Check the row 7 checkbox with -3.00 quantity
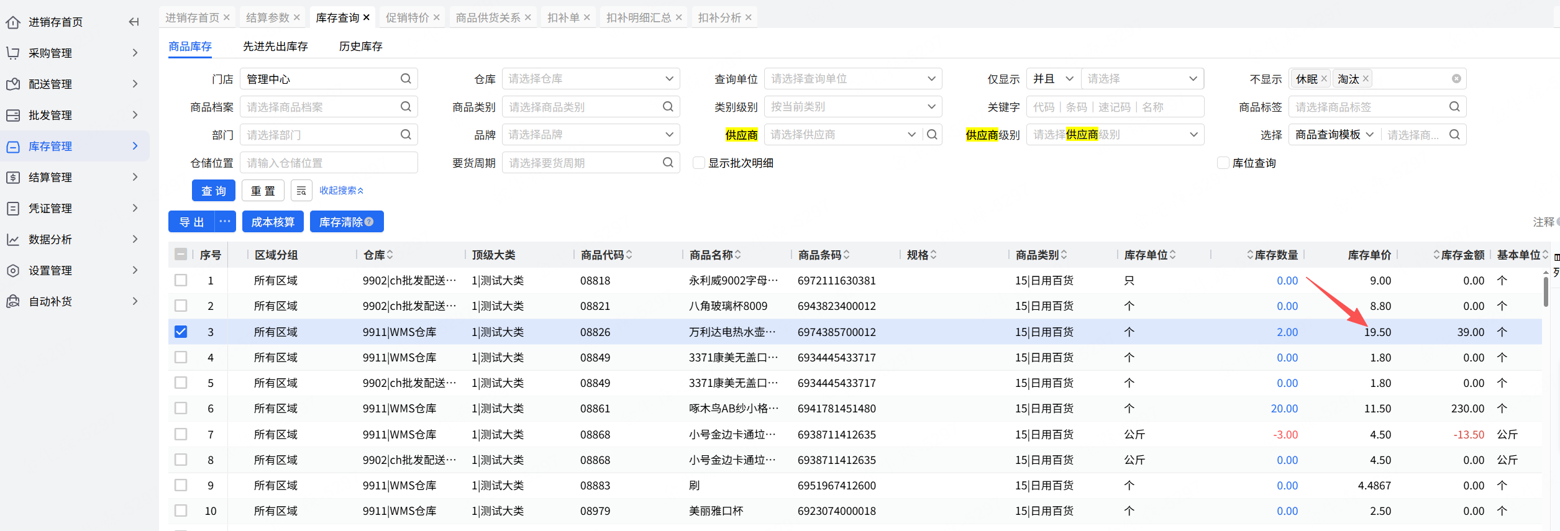This screenshot has height=531, width=1560. 181,434
